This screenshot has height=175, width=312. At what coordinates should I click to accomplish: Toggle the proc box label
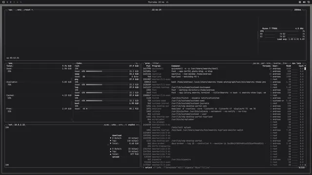pos(147,63)
